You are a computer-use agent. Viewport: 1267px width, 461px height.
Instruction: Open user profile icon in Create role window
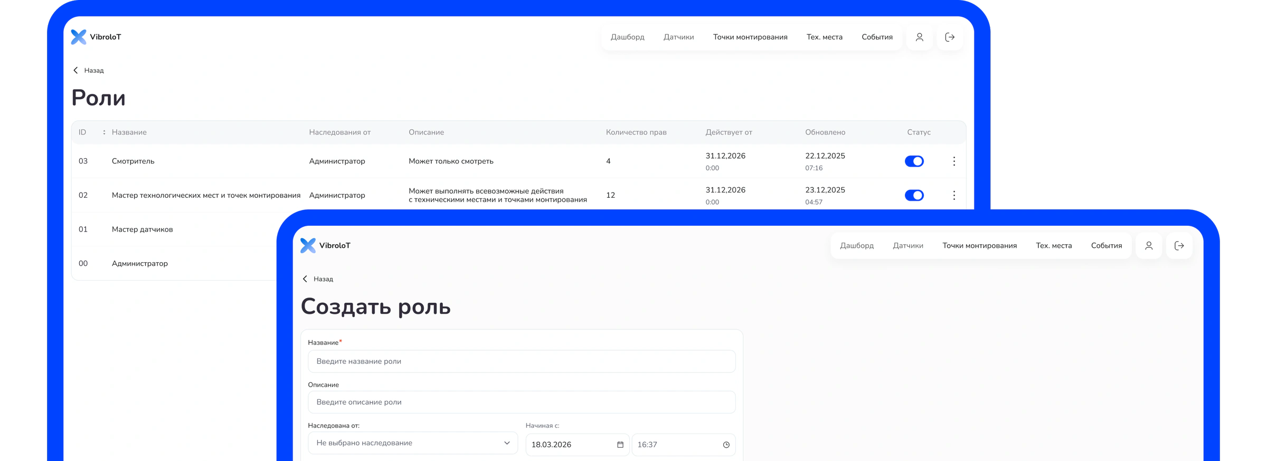tap(1149, 245)
